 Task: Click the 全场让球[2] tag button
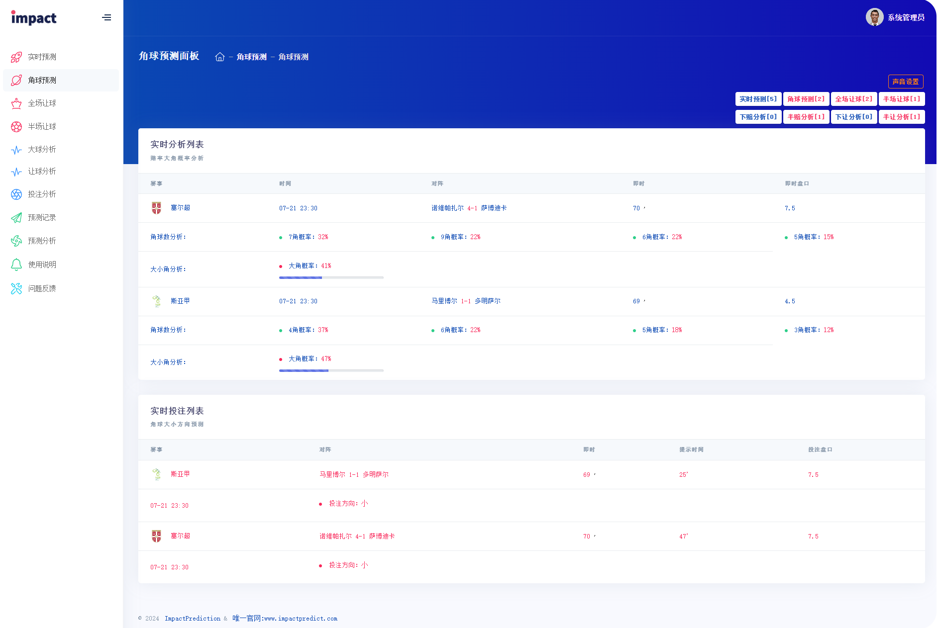pos(853,99)
